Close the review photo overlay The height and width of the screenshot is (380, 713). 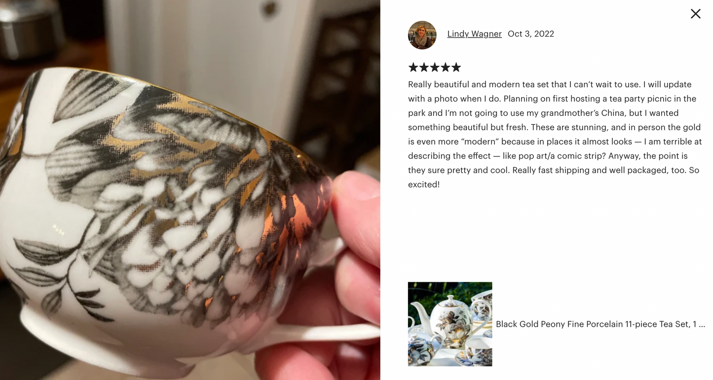pos(695,14)
